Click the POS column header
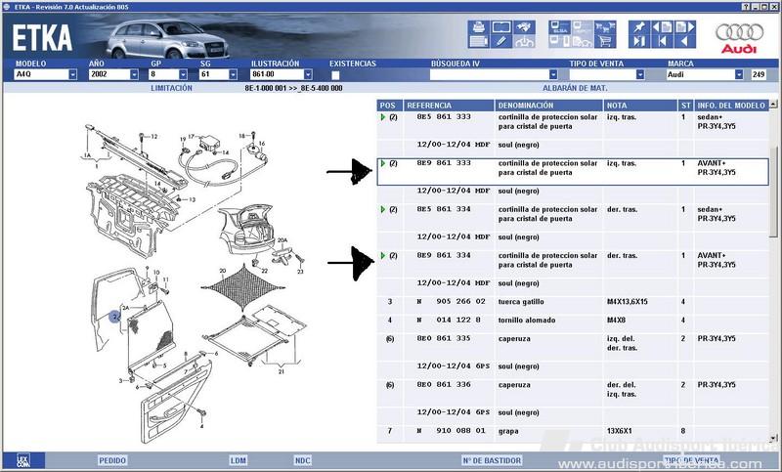The width and height of the screenshot is (782, 472). pos(389,106)
